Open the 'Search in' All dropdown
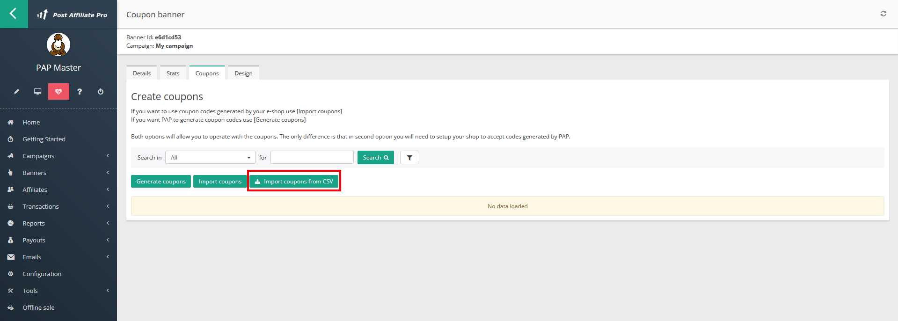The width and height of the screenshot is (898, 321). (x=210, y=158)
